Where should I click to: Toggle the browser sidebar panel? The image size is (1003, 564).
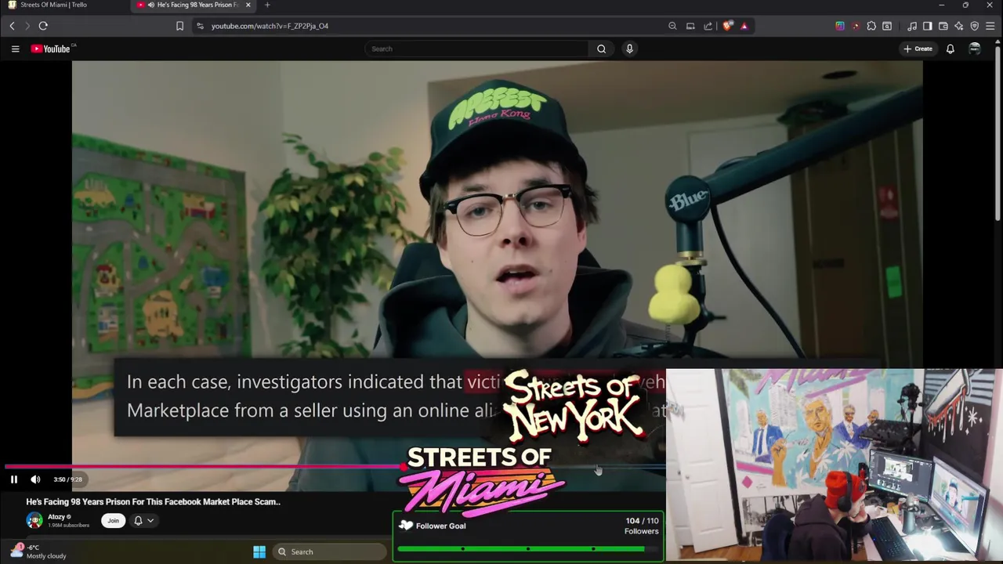tap(928, 26)
